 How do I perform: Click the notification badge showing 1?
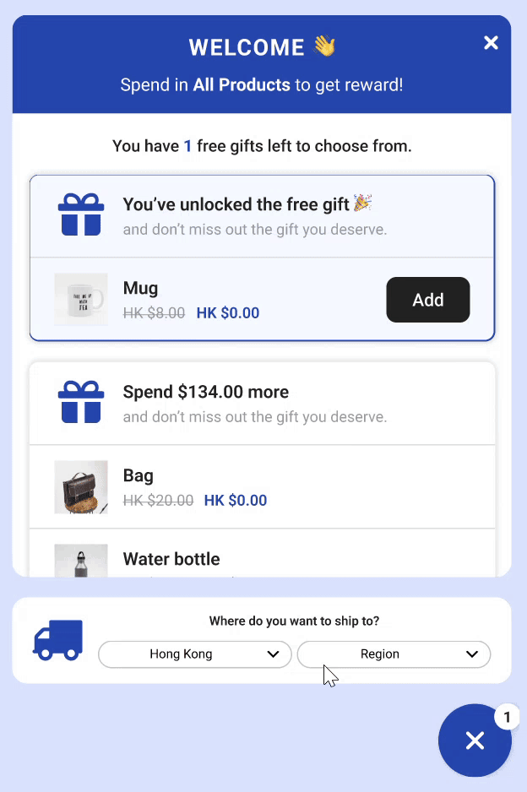507,718
